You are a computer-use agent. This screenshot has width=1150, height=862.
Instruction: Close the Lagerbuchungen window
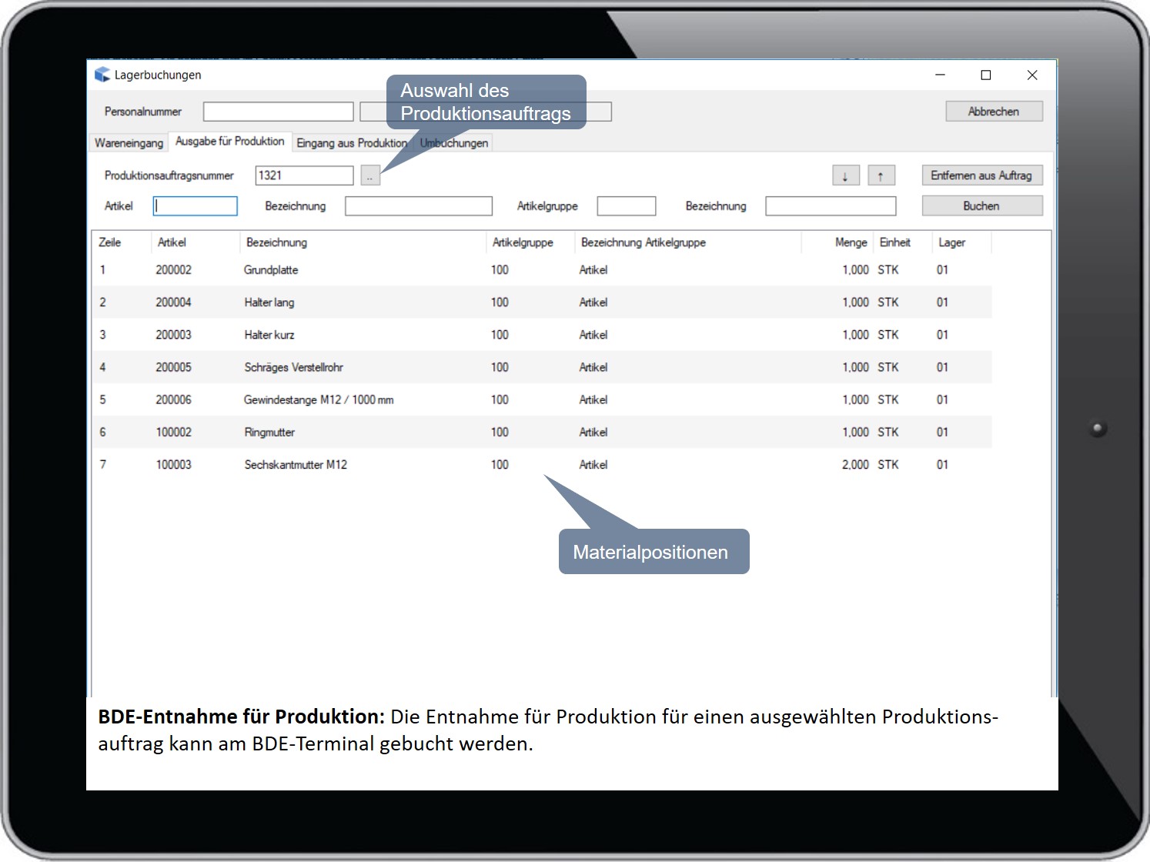point(1032,75)
